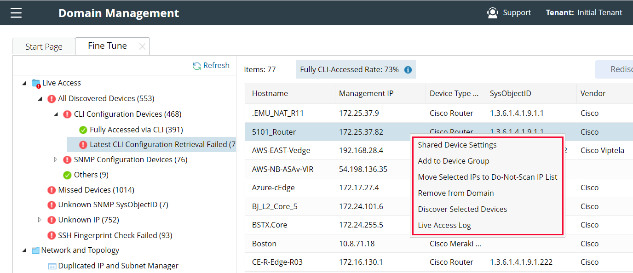Viewport: 633px width, 273px height.
Task: Switch to the Start Page tab
Action: point(44,46)
